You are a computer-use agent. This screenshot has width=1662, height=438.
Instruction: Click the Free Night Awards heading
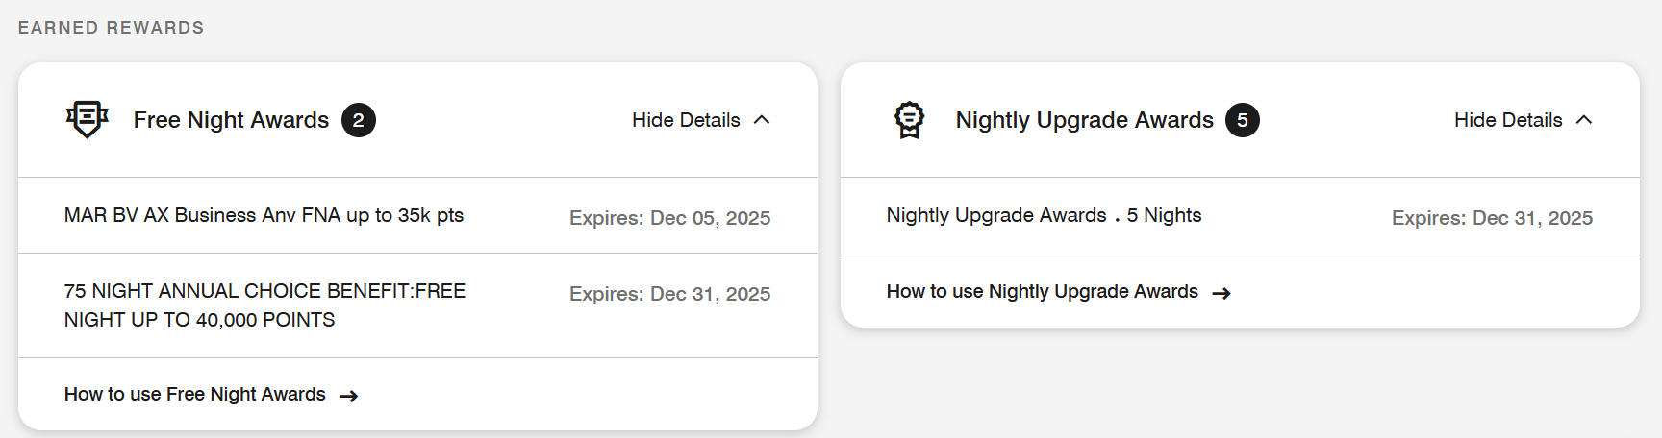click(231, 120)
